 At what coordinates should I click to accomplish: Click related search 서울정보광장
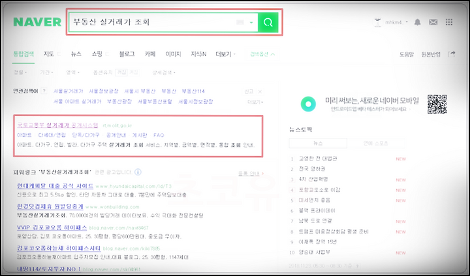[103, 91]
